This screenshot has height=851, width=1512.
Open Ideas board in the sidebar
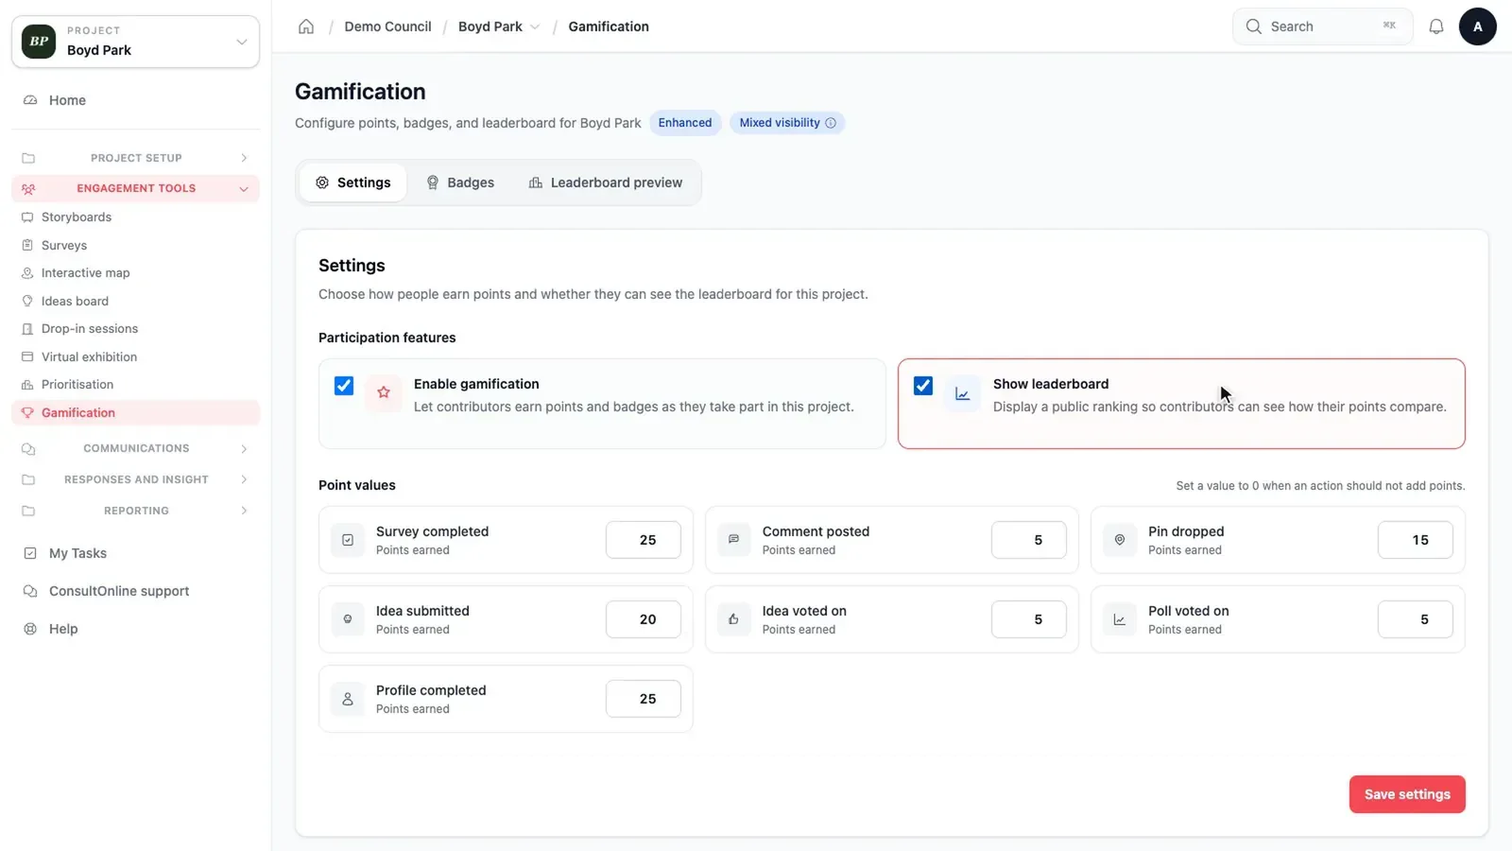click(x=135, y=301)
